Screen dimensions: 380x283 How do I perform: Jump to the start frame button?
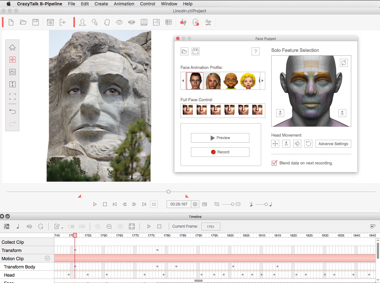[115, 204]
